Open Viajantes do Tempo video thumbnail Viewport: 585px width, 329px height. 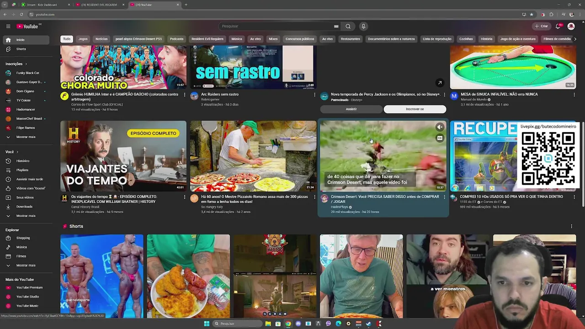123,156
